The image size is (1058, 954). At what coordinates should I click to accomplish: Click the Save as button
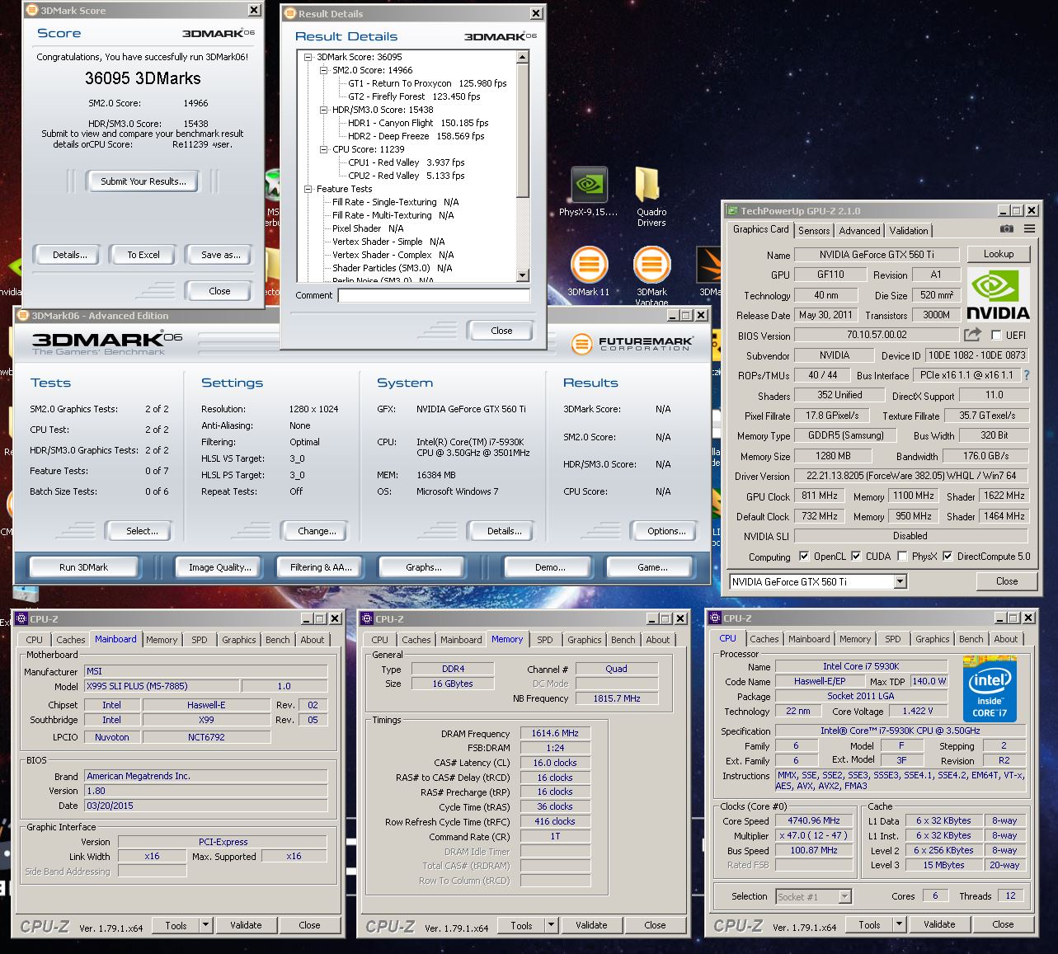pyautogui.click(x=220, y=255)
